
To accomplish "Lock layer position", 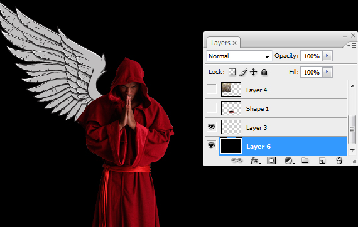I will [254, 72].
